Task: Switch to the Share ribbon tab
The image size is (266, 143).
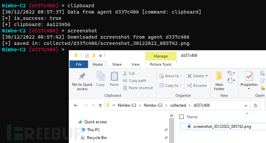Action: 117,65
